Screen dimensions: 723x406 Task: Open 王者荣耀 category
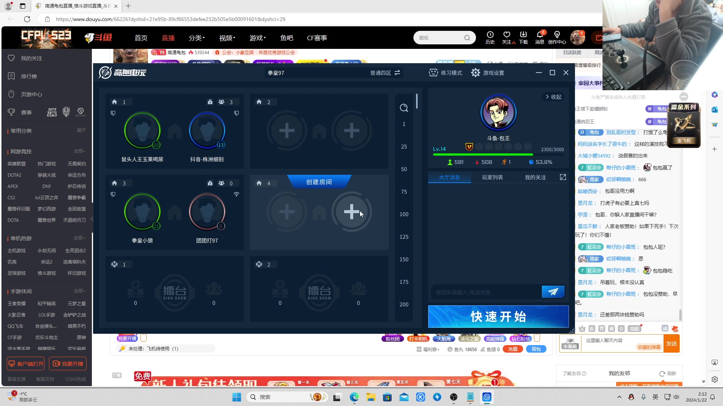(x=17, y=303)
